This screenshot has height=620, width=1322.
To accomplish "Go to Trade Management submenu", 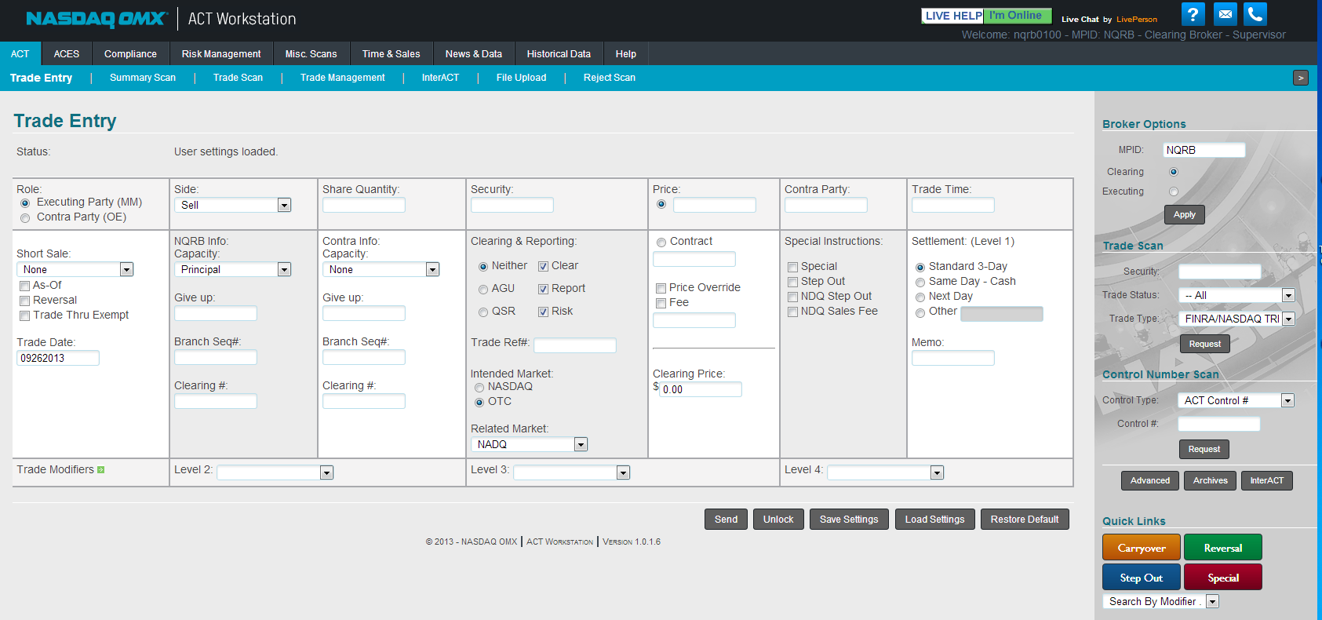I will [343, 78].
